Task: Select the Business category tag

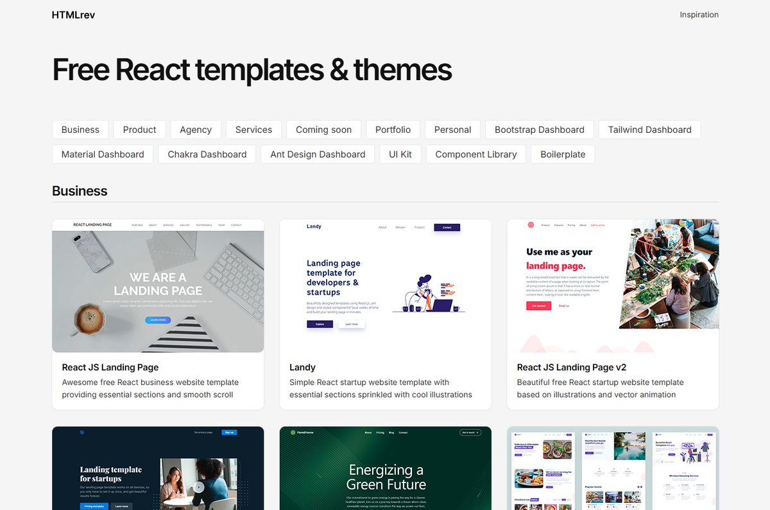Action: coord(80,130)
